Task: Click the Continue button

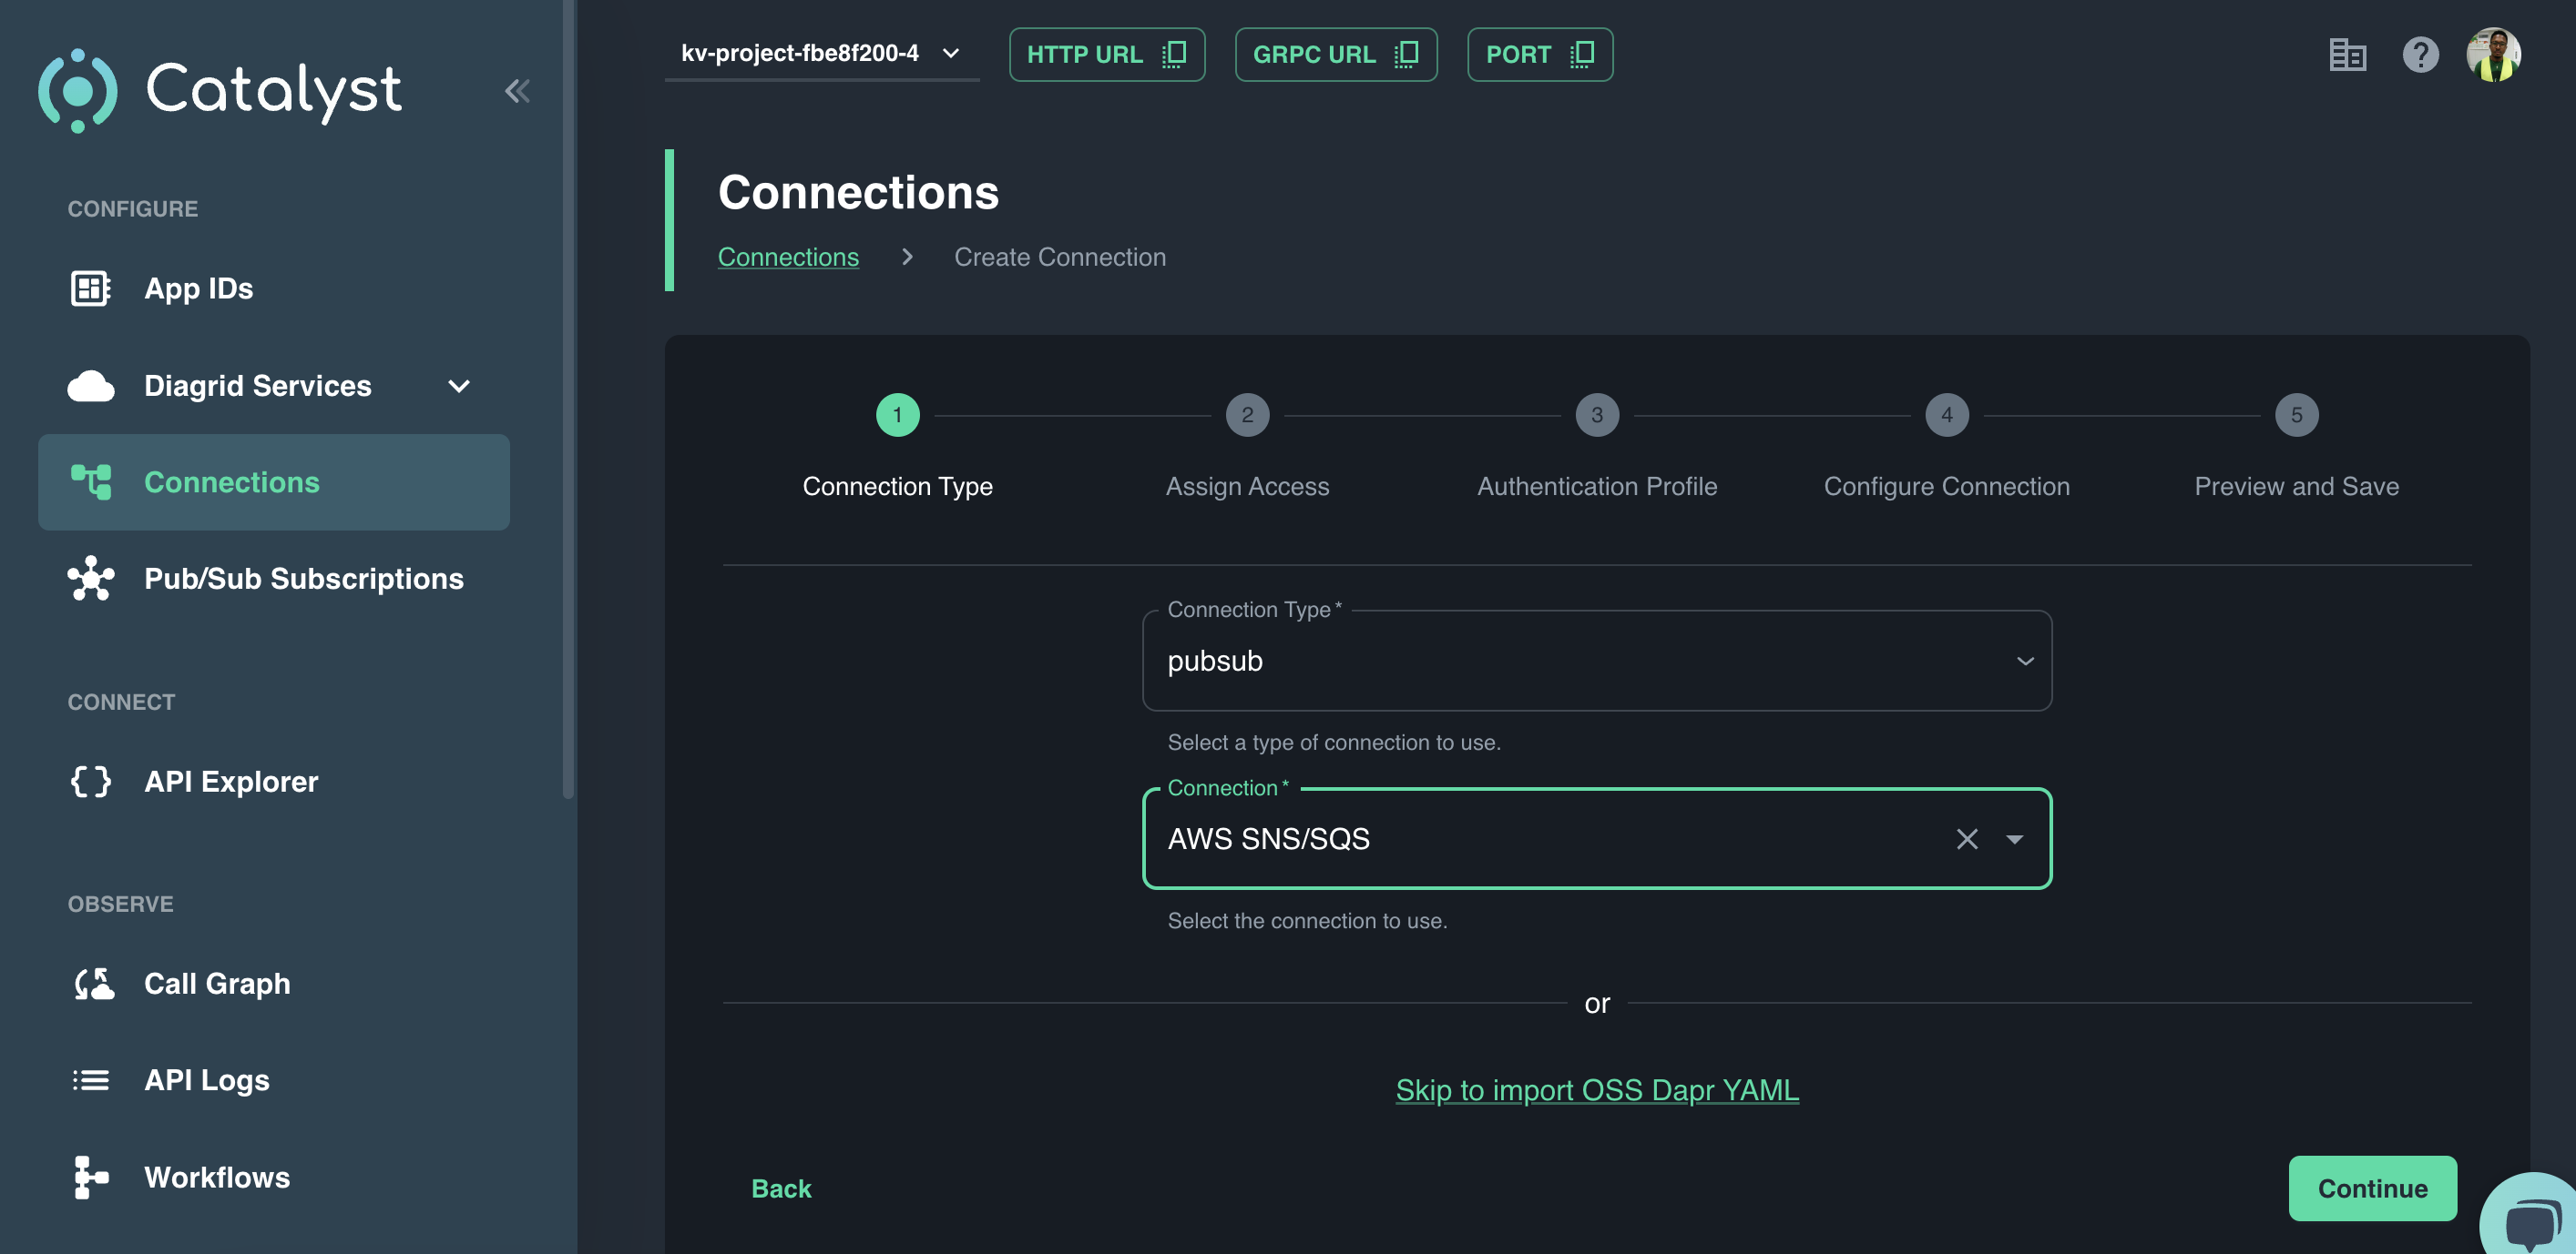Action: point(2371,1188)
